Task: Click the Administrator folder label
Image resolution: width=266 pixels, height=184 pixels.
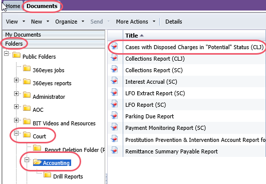Action: click(49, 97)
